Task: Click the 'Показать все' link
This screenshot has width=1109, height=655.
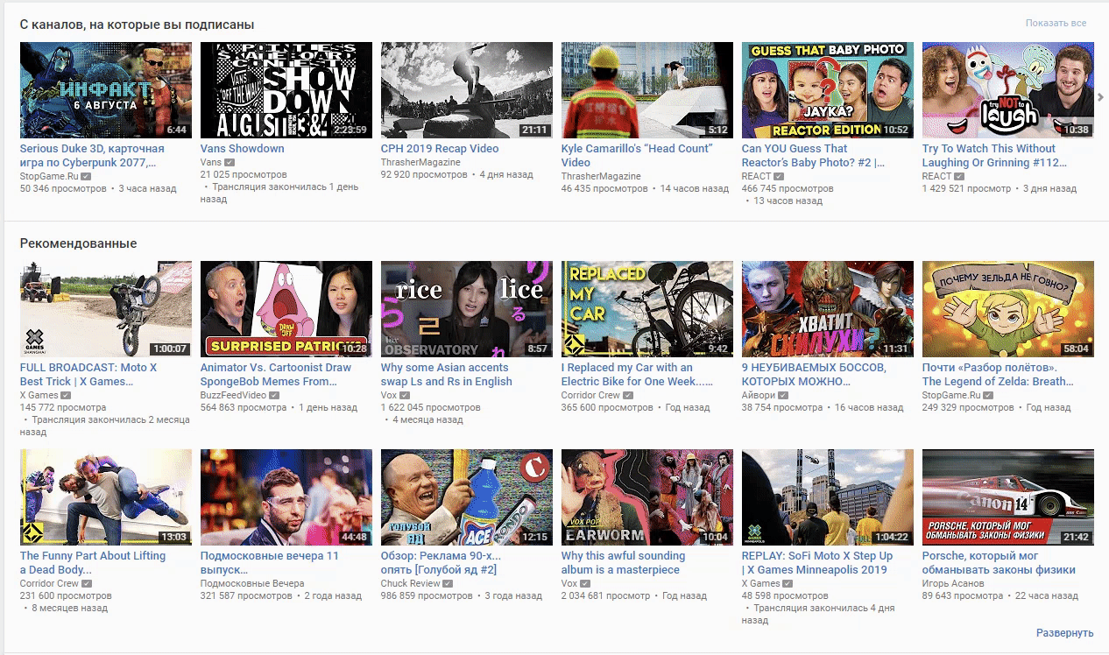Action: point(1056,24)
